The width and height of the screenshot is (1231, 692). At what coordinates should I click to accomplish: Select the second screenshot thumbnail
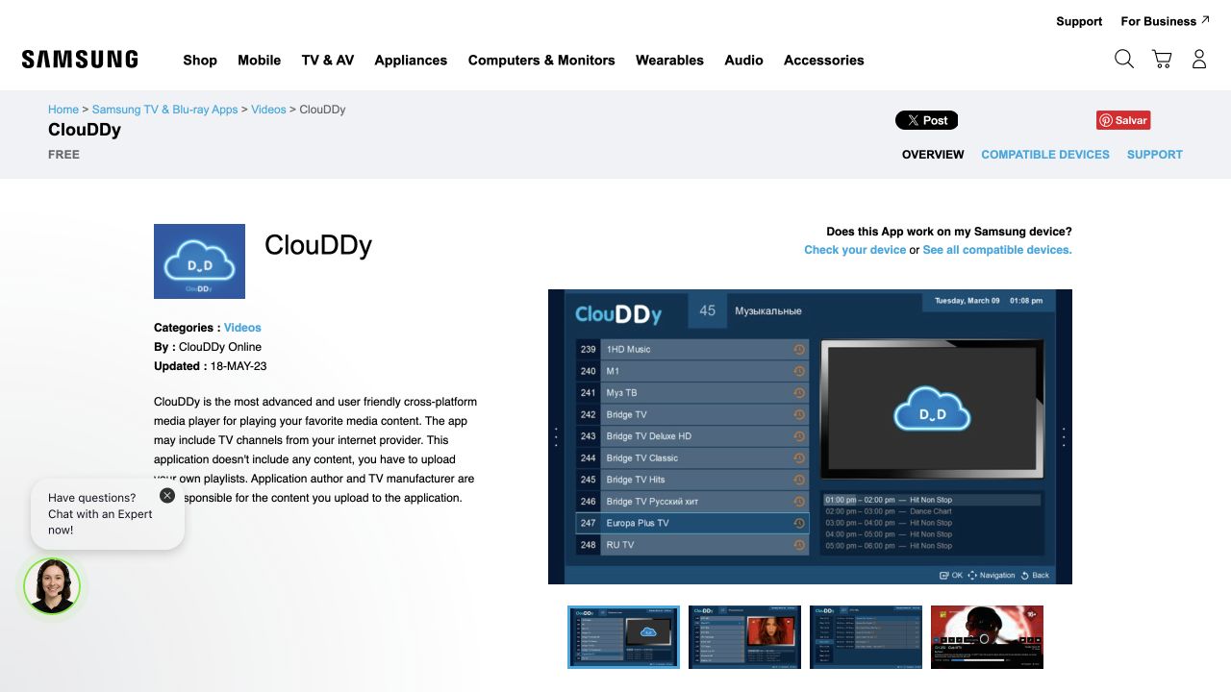click(744, 636)
